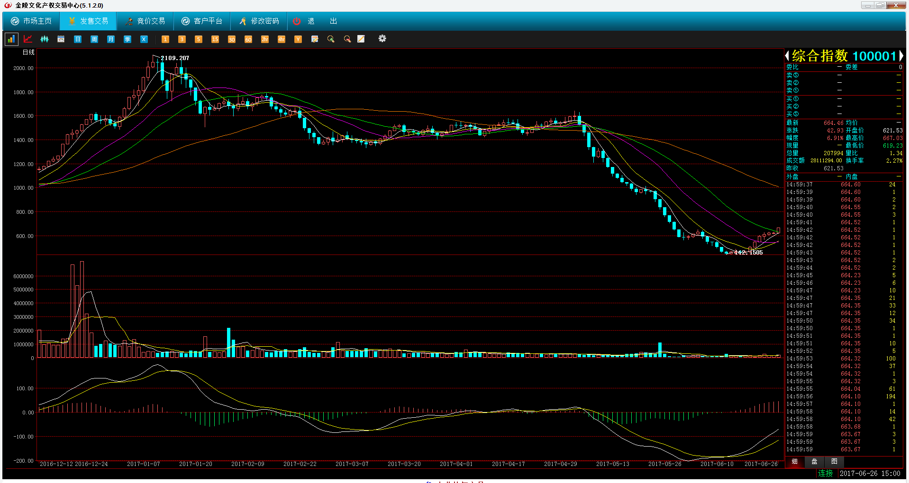Open the 竞价交易 tab
The image size is (909, 483).
145,21
